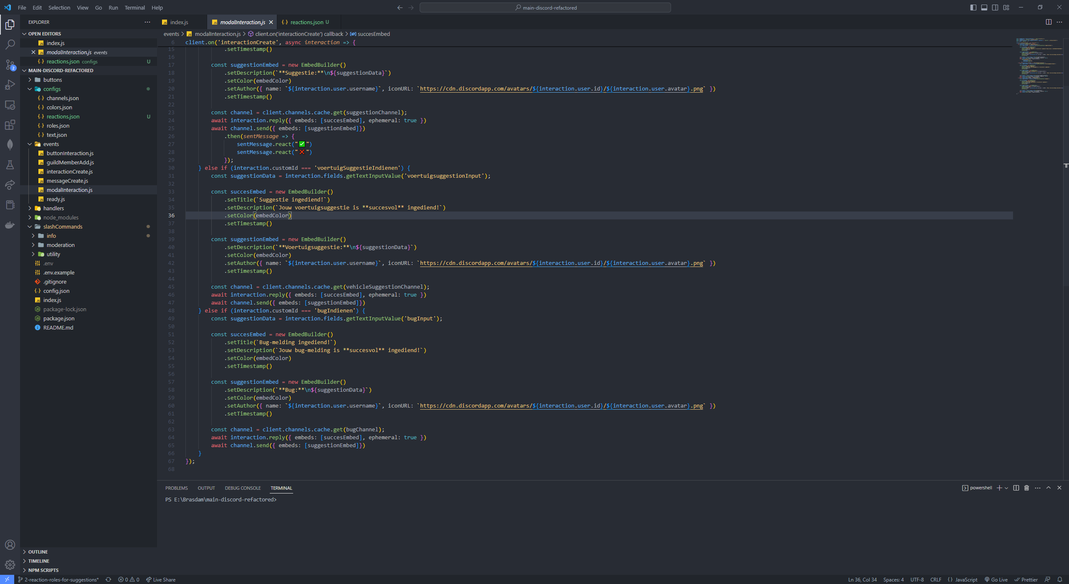The height and width of the screenshot is (584, 1069).
Task: Open the Terminal menu
Action: tap(134, 8)
